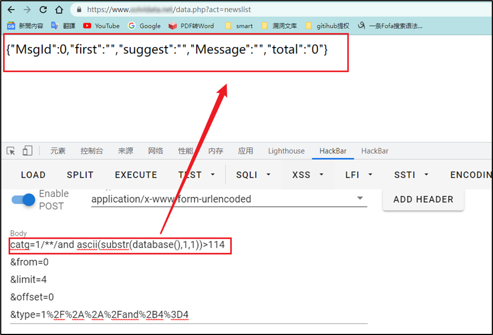Click the JSON response text with MsgId
493x335 pixels.
pyautogui.click(x=167, y=50)
